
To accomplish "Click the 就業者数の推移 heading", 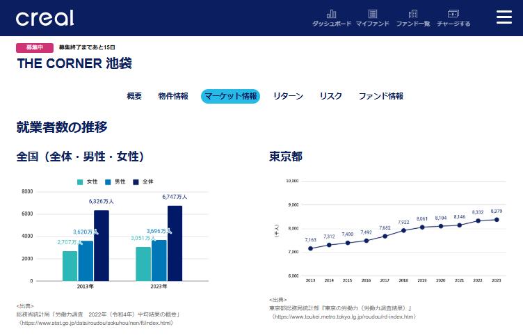I will pyautogui.click(x=62, y=127).
